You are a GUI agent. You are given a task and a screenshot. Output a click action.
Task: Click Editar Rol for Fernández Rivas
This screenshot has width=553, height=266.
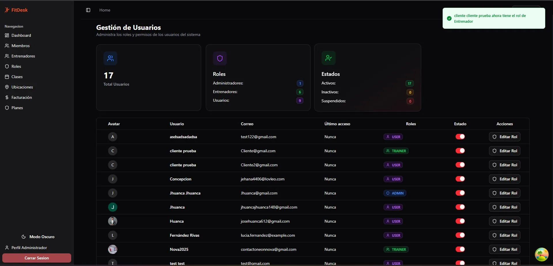pyautogui.click(x=505, y=235)
